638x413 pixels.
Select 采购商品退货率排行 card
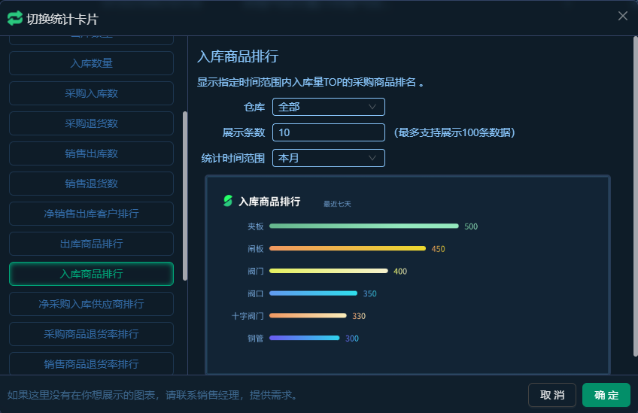click(x=91, y=334)
